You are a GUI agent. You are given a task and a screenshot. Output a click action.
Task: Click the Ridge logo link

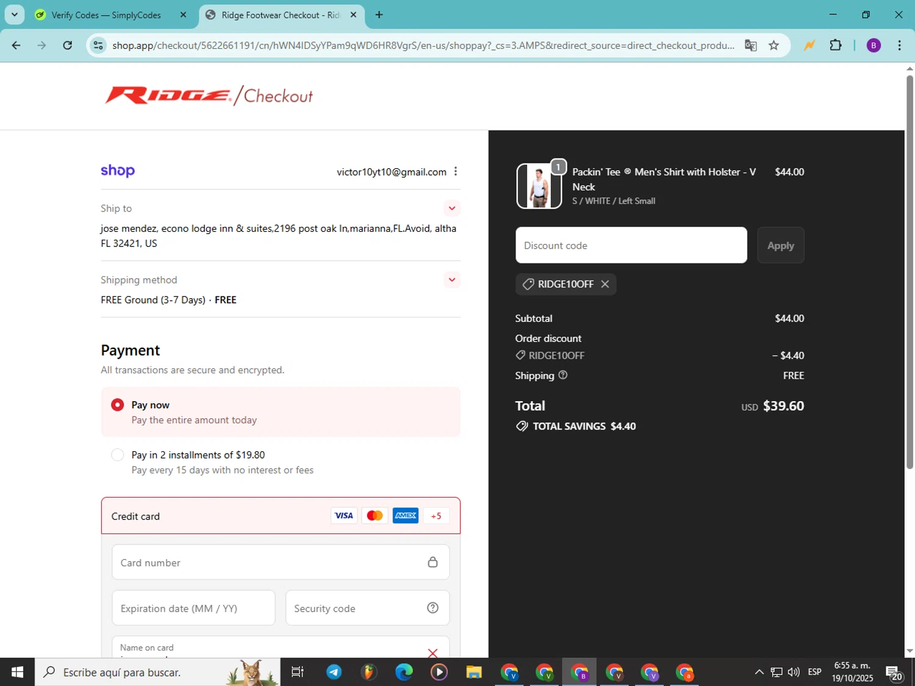[167, 96]
